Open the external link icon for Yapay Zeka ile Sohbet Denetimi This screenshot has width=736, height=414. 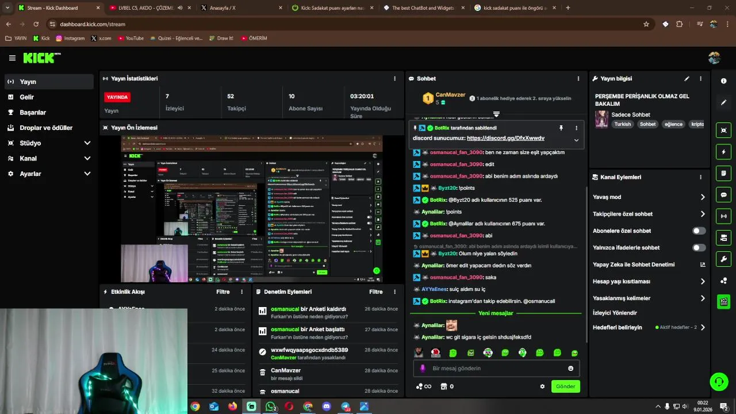[703, 265]
